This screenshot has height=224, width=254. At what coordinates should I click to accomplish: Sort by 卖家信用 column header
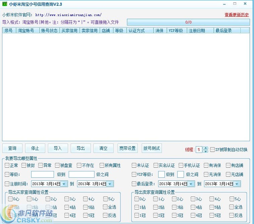(89, 31)
